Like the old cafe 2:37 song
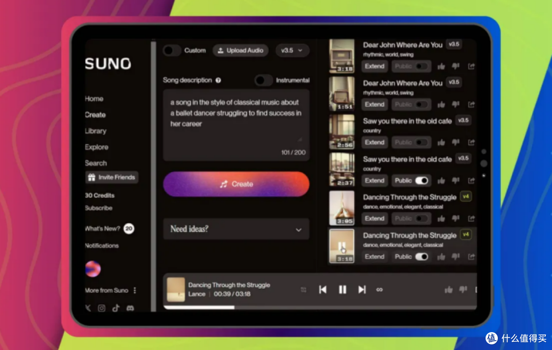This screenshot has width=552, height=350. coord(441,181)
